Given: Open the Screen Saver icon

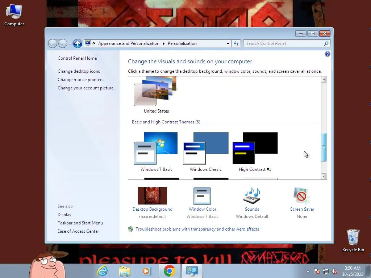Looking at the screenshot, I should coord(302,196).
